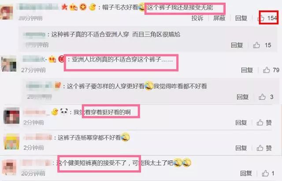Click 投诉 to report the top comment
Viewport: 282px width, 181px height.
(x=197, y=18)
